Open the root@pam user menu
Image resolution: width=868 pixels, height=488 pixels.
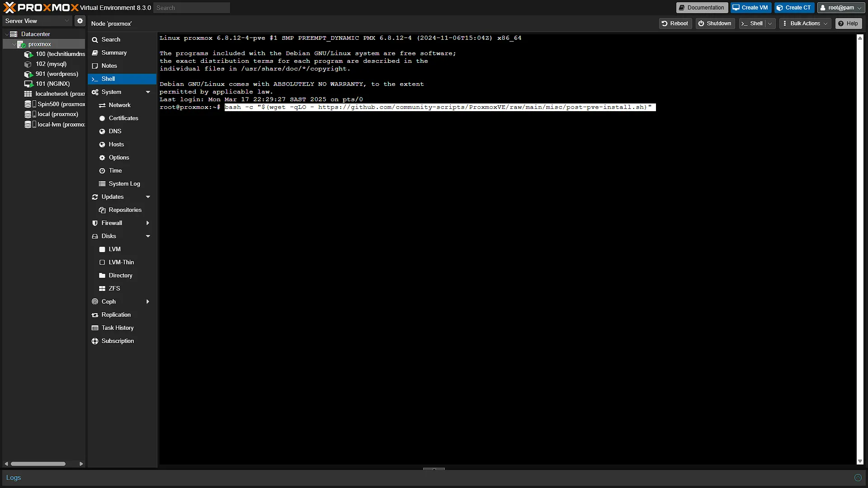841,8
